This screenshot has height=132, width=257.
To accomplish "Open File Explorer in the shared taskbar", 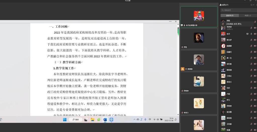I will pyautogui.click(x=92, y=120).
